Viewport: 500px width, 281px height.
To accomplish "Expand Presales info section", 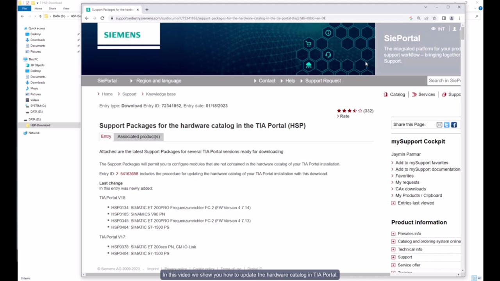I will click(x=393, y=234).
